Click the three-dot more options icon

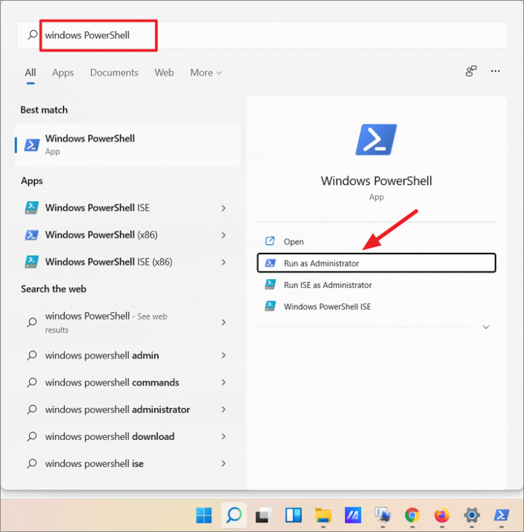pos(495,71)
